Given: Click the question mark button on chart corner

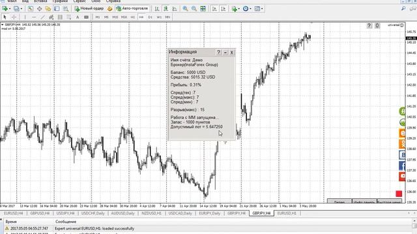Looking at the screenshot, I should tap(369, 25).
